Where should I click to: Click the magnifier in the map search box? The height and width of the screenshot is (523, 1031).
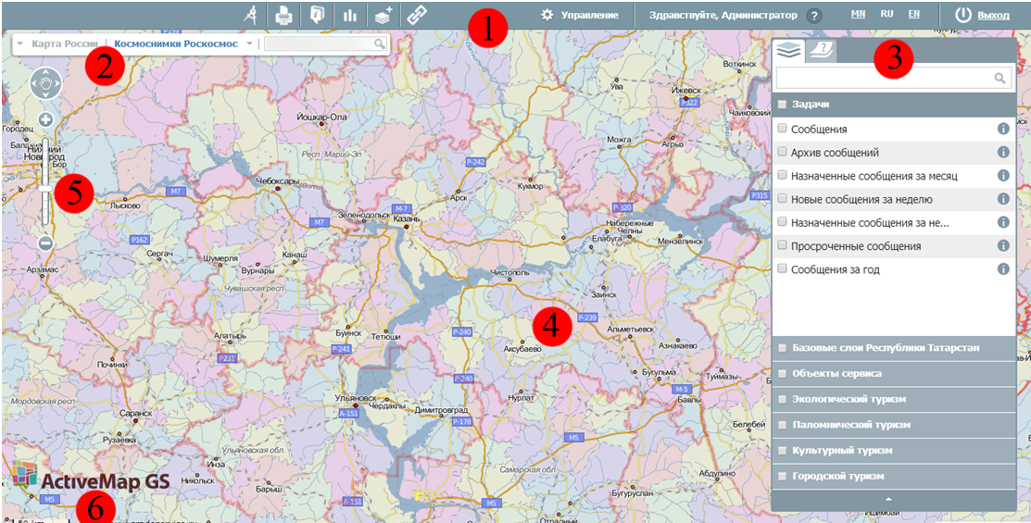(x=380, y=44)
